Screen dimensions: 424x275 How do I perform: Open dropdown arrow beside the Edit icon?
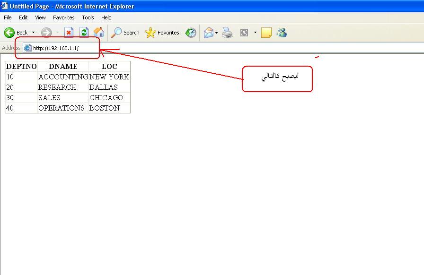[255, 33]
